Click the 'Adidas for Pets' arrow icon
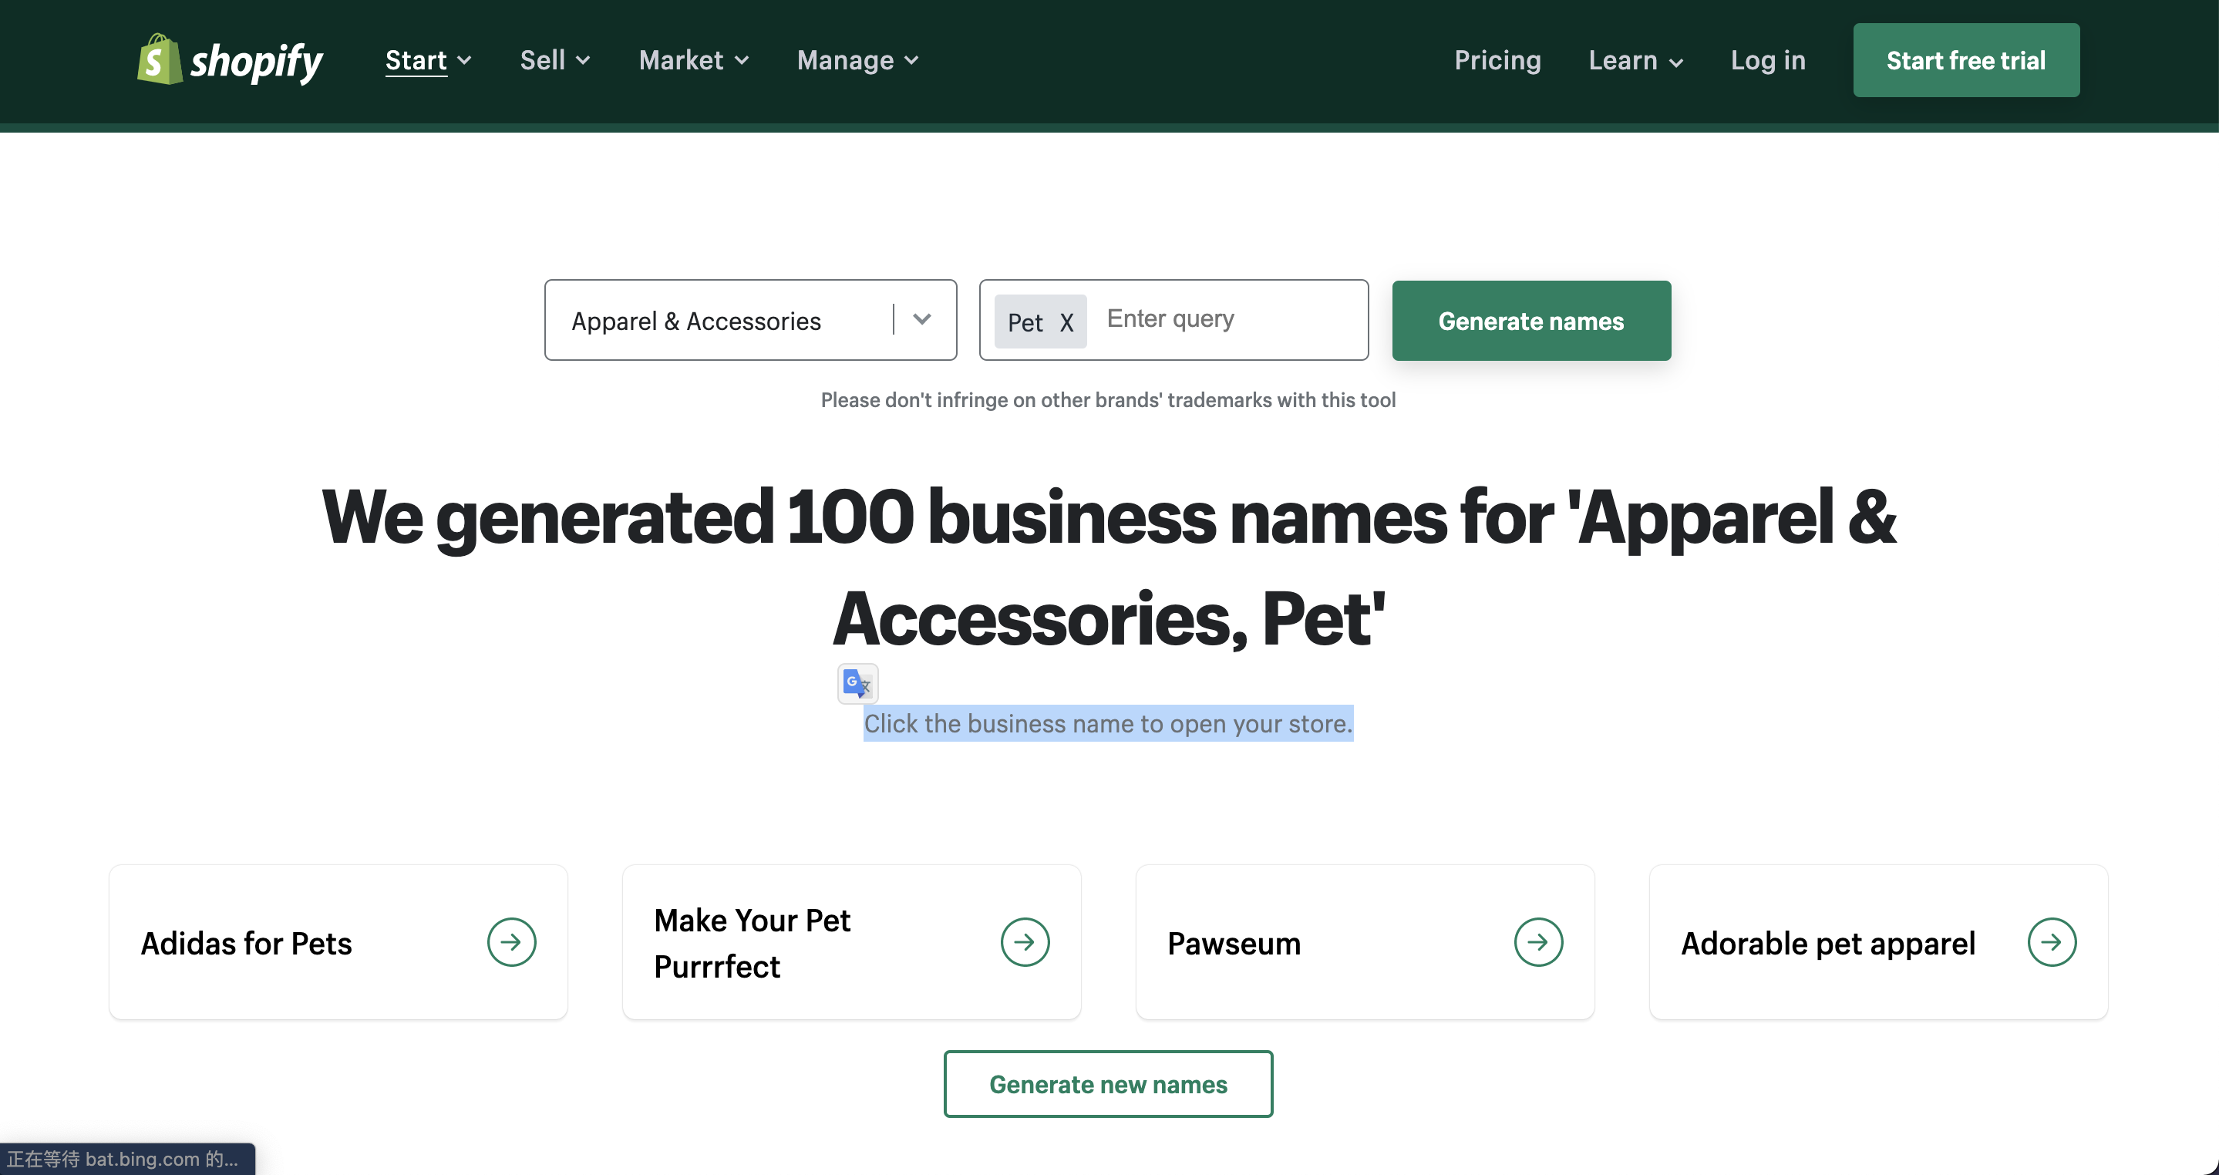Screen dimensions: 2219x1175 [512, 941]
